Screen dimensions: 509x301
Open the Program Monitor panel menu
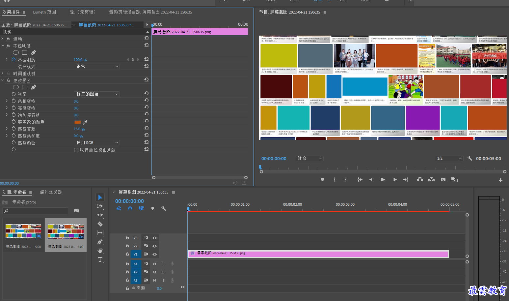click(x=325, y=12)
